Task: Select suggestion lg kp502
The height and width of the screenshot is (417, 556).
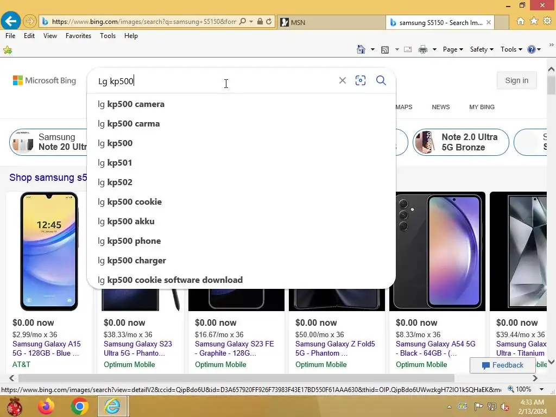Action: (x=241, y=182)
